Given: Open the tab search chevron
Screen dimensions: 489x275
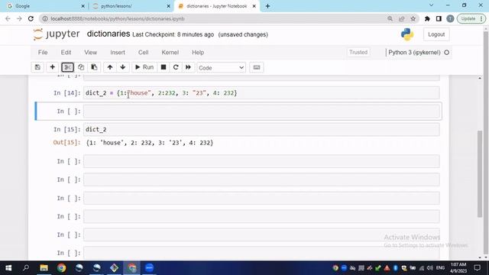Looking at the screenshot, I should pos(431,5).
